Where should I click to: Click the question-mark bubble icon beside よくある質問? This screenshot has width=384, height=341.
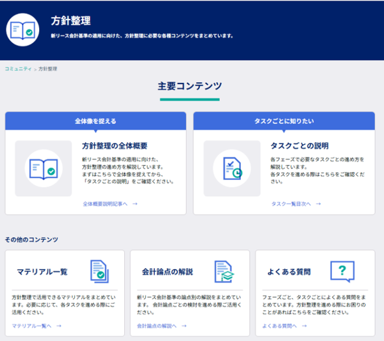click(x=342, y=272)
